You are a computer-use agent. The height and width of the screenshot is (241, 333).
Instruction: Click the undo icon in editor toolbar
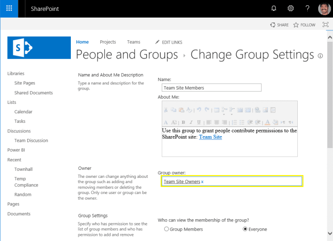pos(199,110)
